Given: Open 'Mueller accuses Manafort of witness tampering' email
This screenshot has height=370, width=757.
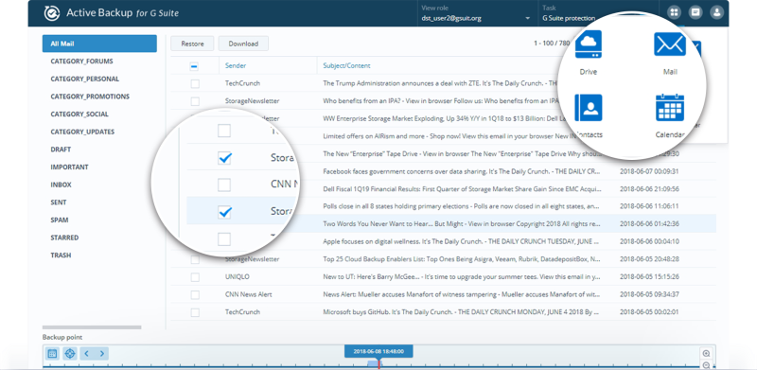Looking at the screenshot, I should 461,294.
